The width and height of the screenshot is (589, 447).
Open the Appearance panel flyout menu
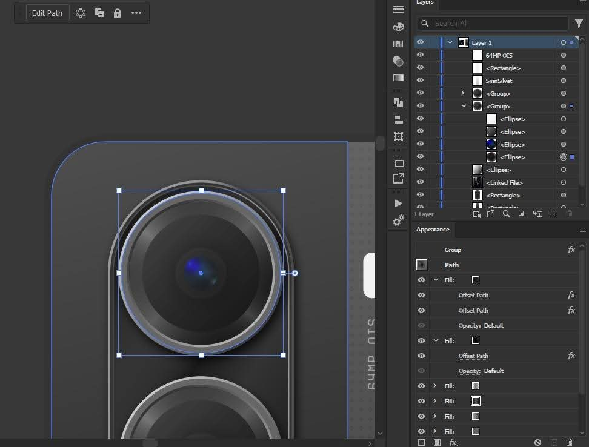point(582,230)
